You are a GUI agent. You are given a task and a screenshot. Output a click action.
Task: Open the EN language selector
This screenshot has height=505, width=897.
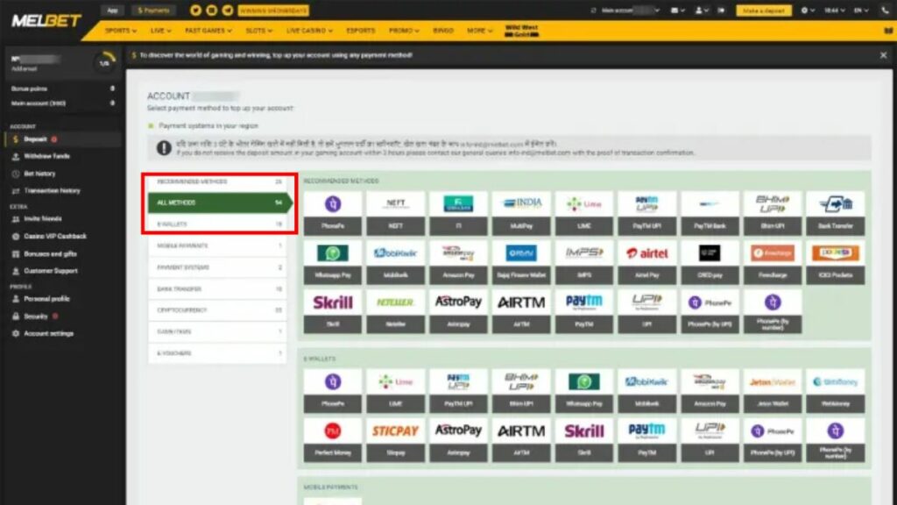(x=861, y=11)
